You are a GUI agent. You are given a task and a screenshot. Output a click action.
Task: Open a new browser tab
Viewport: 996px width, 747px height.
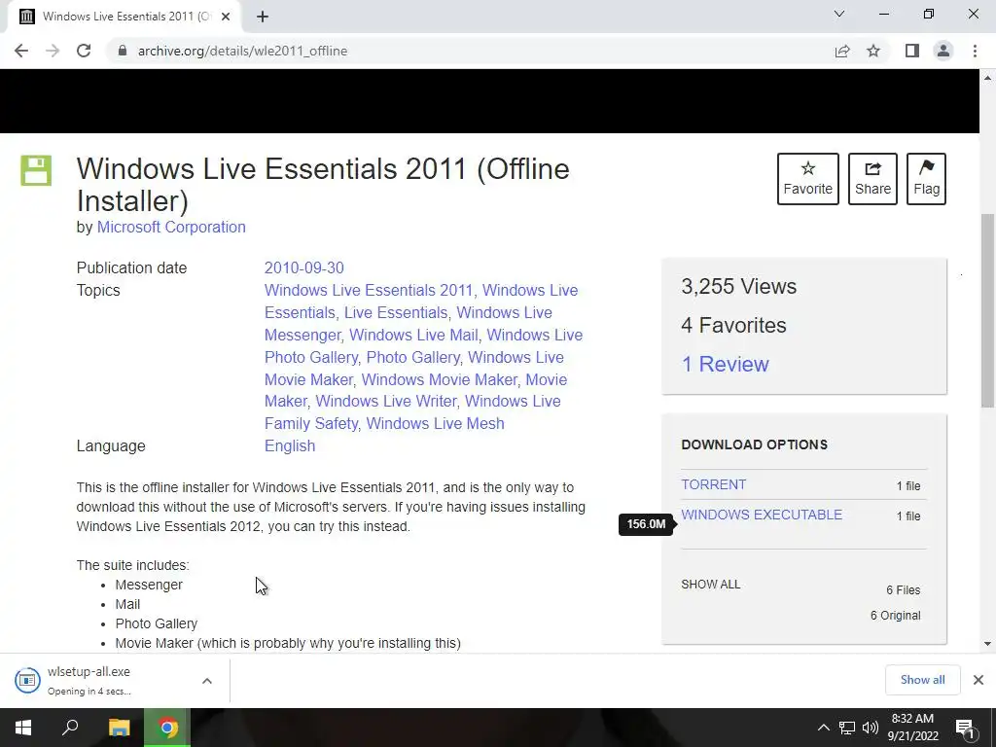pyautogui.click(x=263, y=17)
